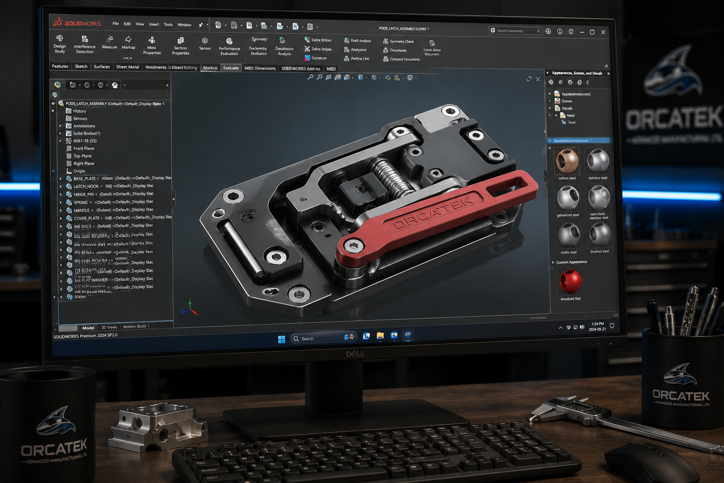This screenshot has width=724, height=483.
Task: Open FeatureManager design tree tab
Action: pyautogui.click(x=58, y=84)
